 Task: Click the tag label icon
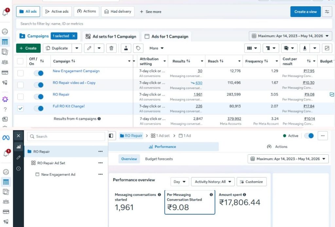coord(138,48)
